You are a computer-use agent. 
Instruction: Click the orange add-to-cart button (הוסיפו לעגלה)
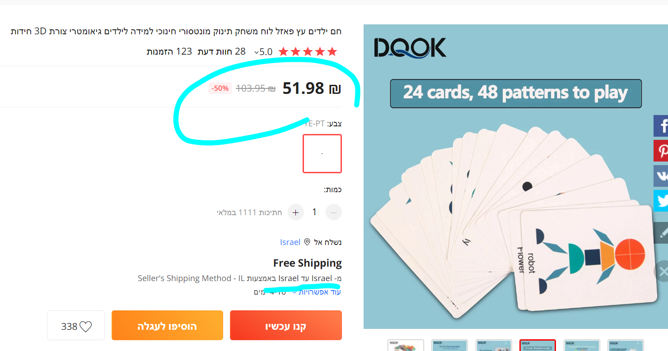coord(167,325)
